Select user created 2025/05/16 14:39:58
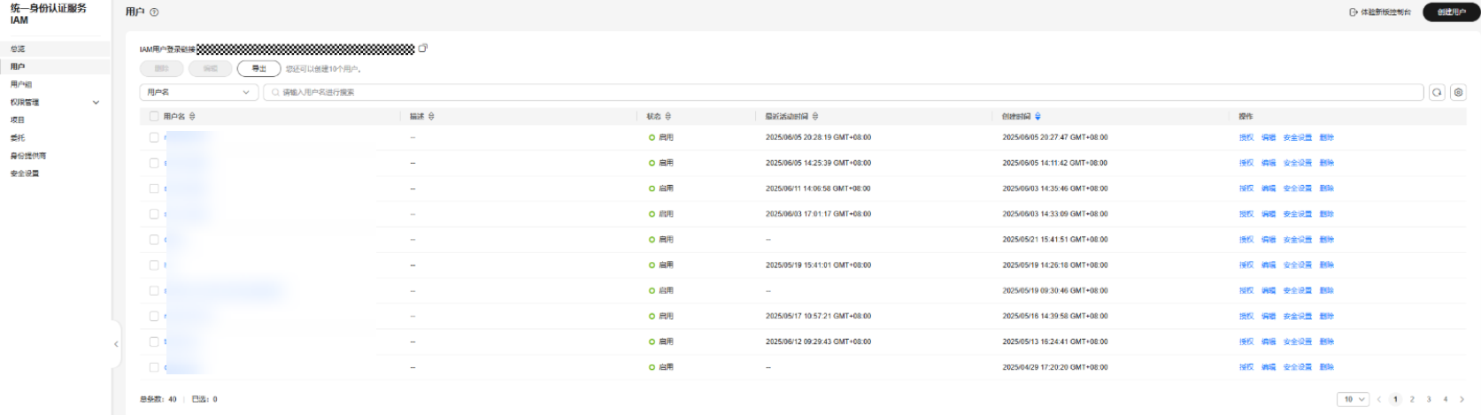 [x=154, y=317]
